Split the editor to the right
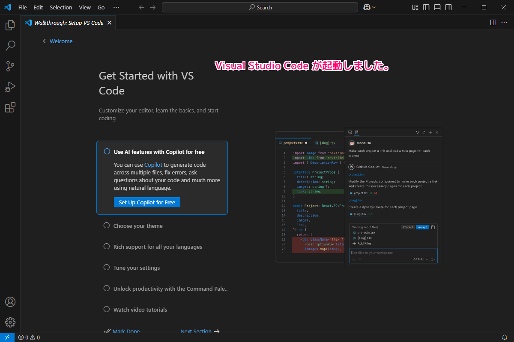This screenshot has width=514, height=342. point(493,23)
